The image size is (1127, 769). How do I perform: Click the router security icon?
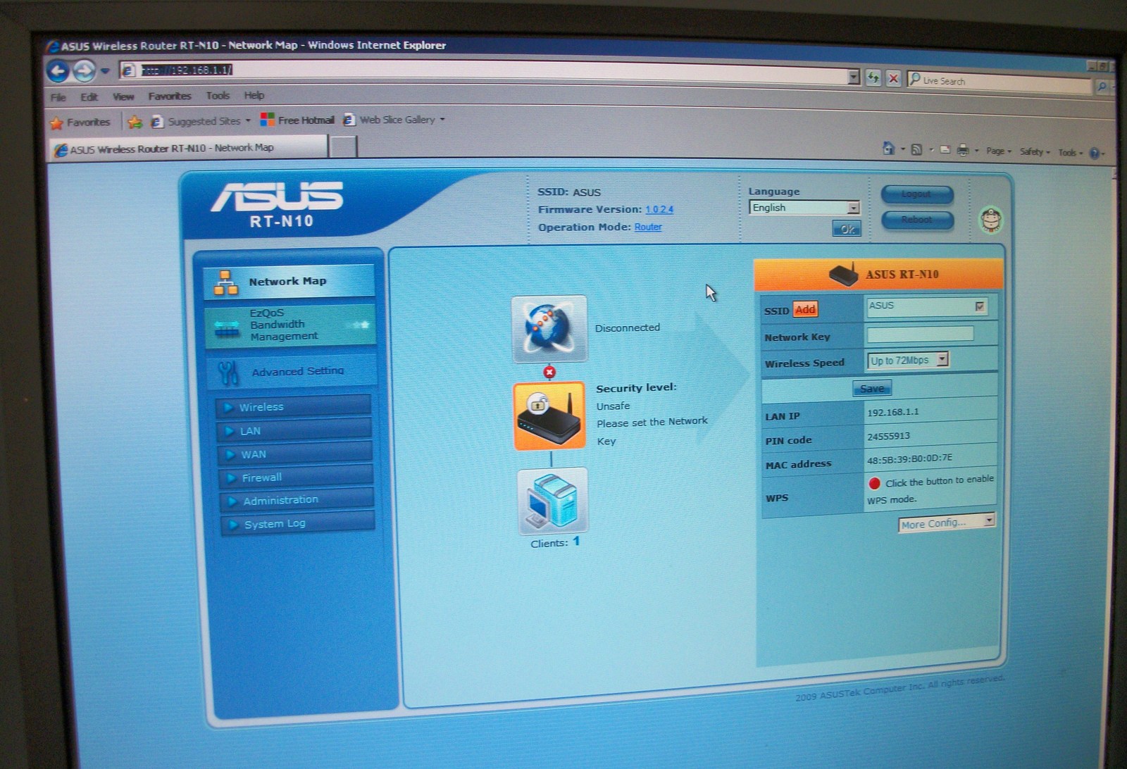click(x=549, y=415)
